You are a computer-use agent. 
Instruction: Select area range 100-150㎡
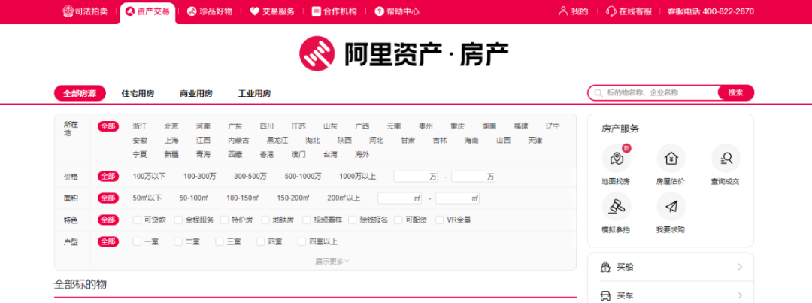click(242, 198)
